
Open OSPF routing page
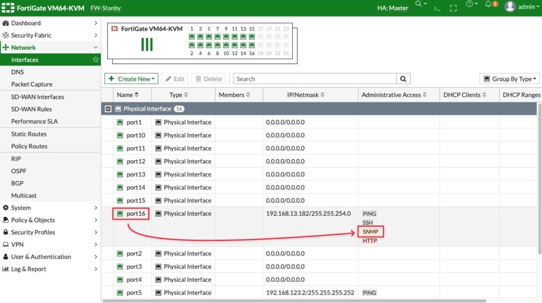point(19,171)
